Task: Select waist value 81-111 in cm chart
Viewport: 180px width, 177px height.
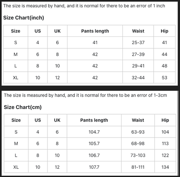Action: coord(138,167)
